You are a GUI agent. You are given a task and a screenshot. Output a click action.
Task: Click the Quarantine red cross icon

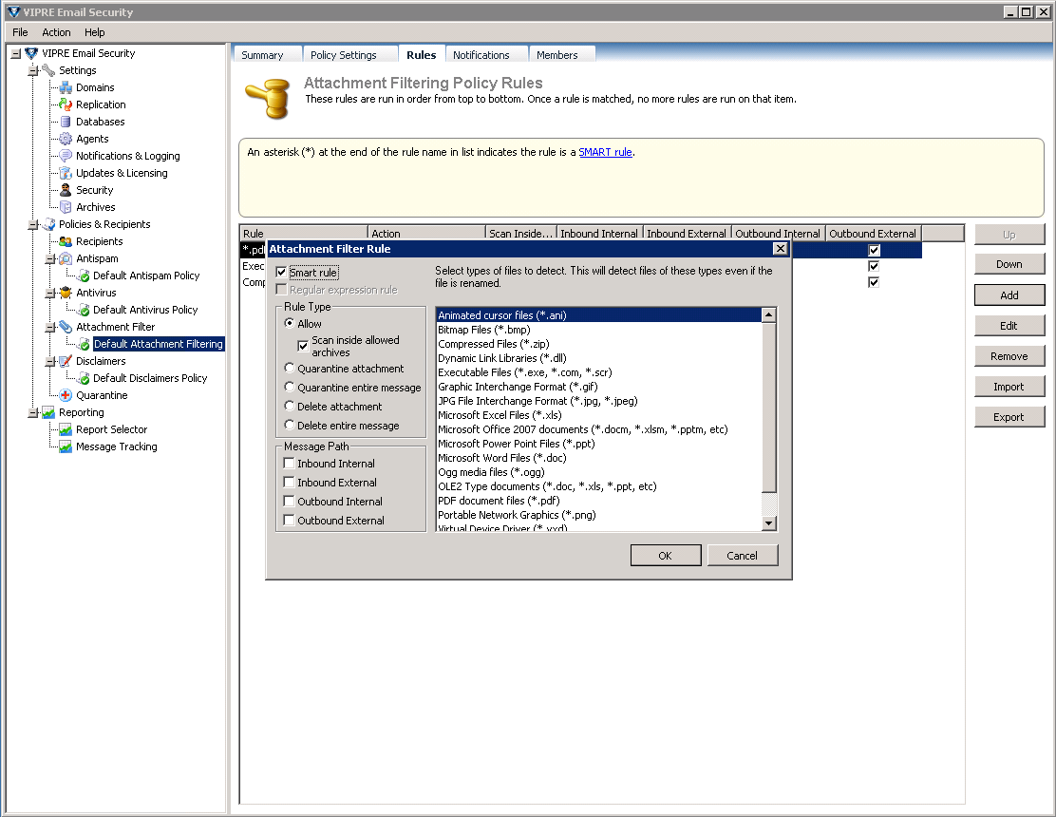click(66, 395)
